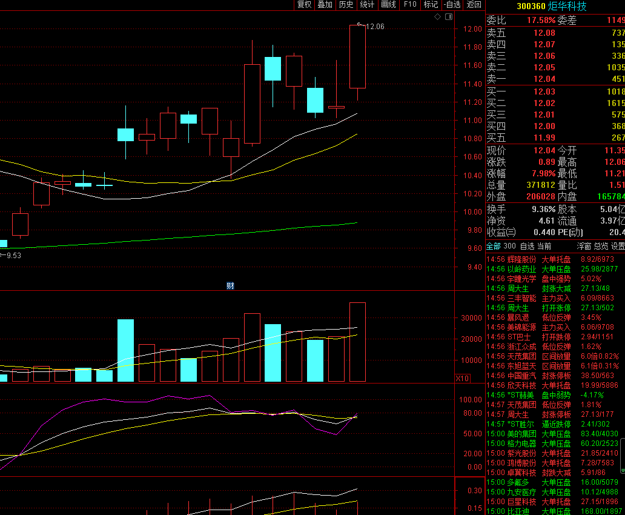This screenshot has width=625, height=515.
Task: Click the 返回 back button
Action: pos(474,4)
